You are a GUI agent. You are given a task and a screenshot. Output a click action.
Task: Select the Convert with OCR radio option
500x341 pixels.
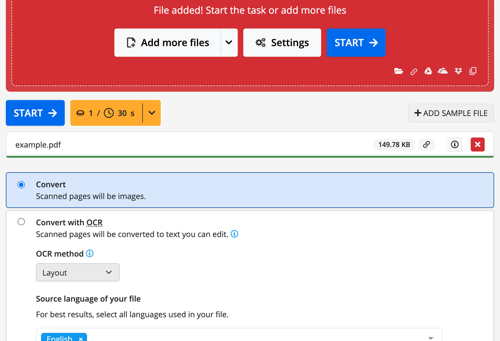click(x=21, y=222)
